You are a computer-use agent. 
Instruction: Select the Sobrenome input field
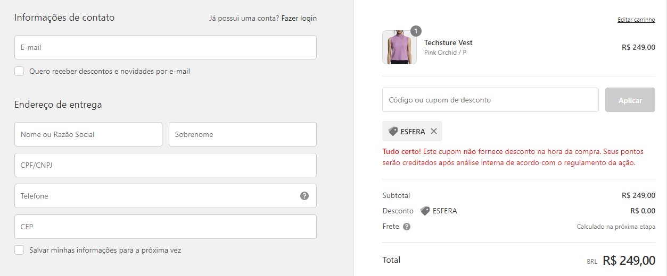click(243, 134)
